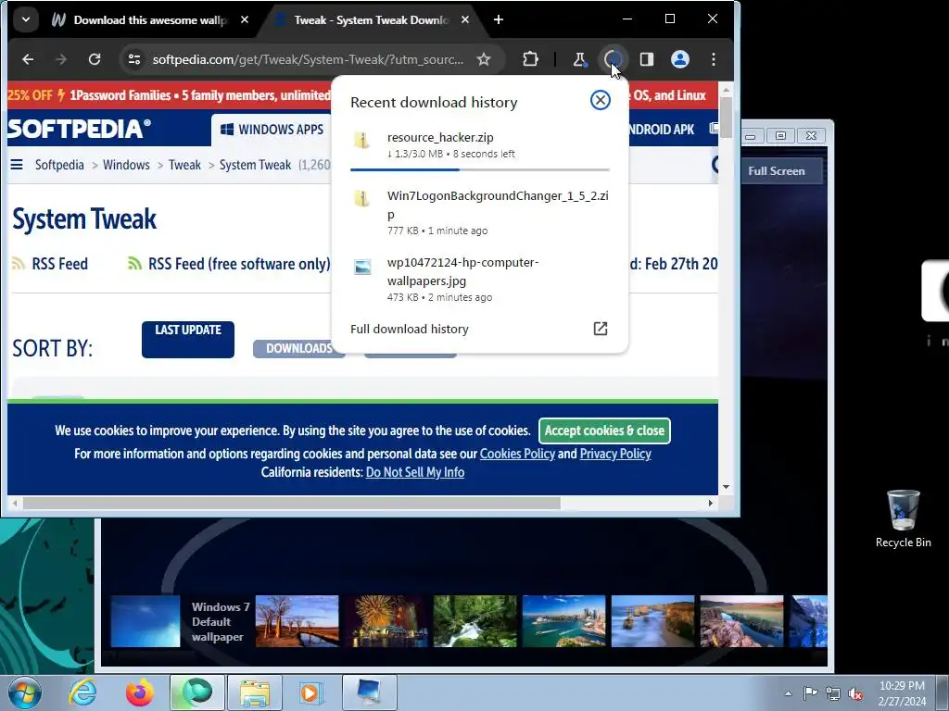
Task: Select the Tweak - System Tweak Download tab
Action: pyautogui.click(x=371, y=20)
